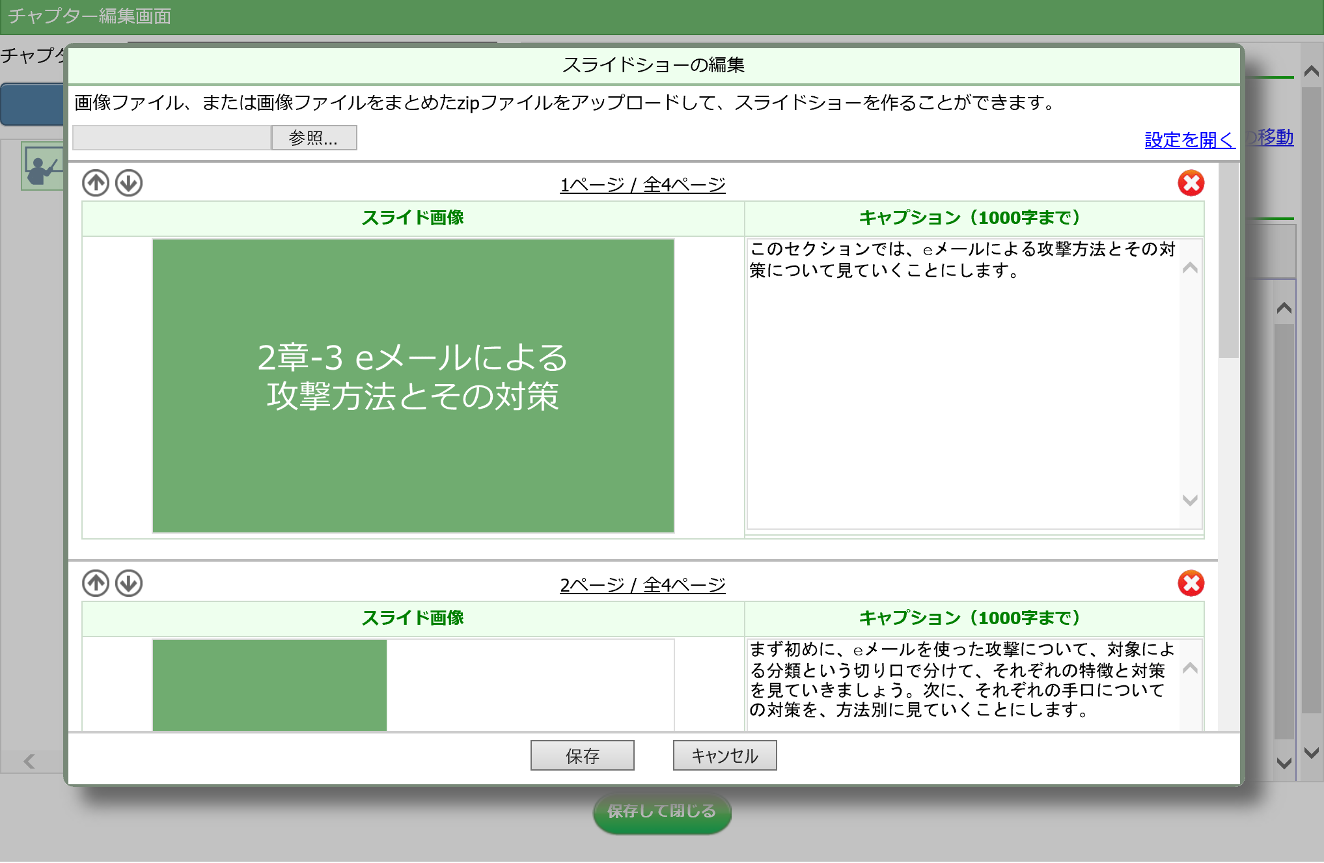The image size is (1324, 863).
Task: Click 保存 save button
Action: 582,756
